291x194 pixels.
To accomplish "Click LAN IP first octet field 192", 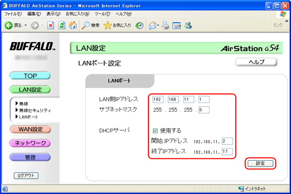I will 158,99.
